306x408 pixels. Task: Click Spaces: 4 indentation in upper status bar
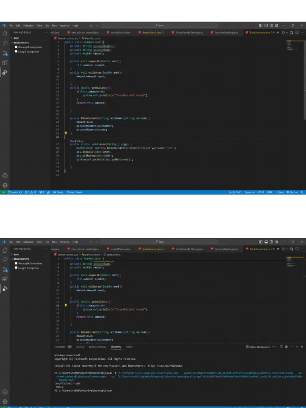click(249, 192)
